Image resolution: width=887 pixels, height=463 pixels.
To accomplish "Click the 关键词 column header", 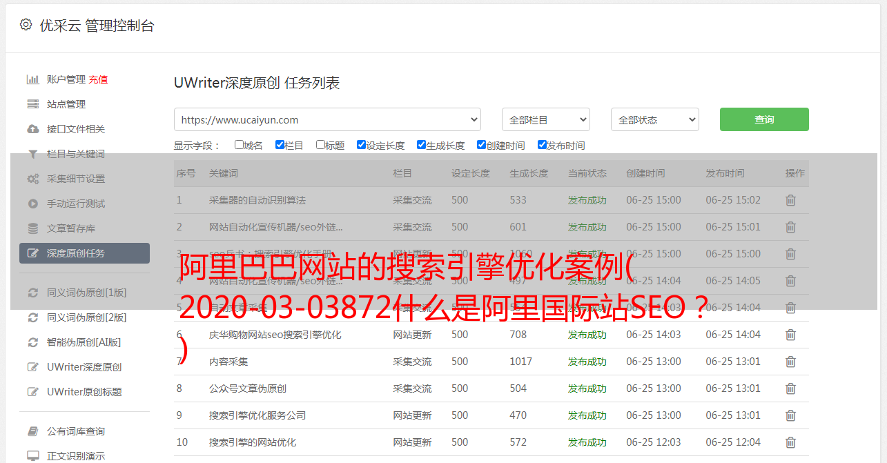I will (x=224, y=173).
